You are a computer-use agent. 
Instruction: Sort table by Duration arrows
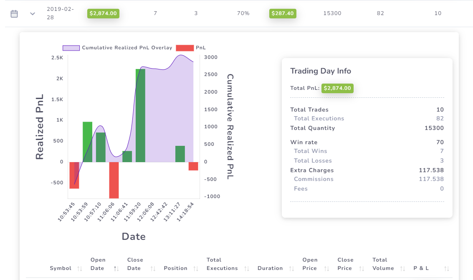291,269
